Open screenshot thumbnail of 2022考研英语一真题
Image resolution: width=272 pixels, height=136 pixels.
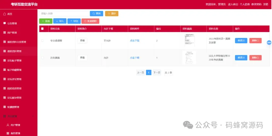[190, 40]
